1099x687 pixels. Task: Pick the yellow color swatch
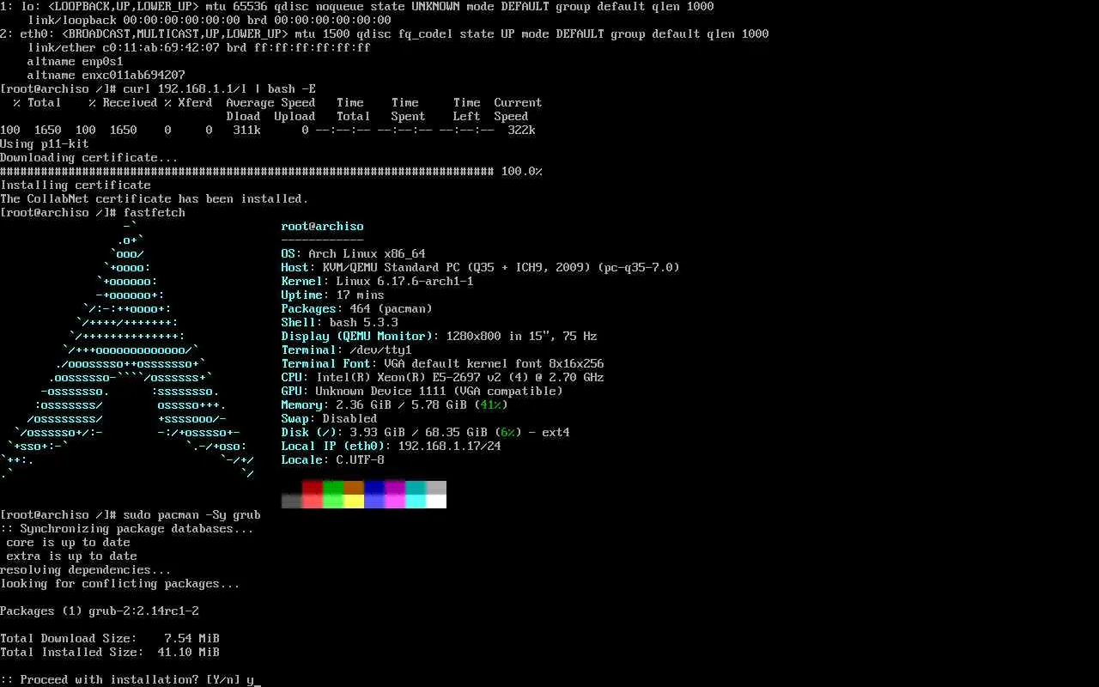tap(354, 502)
